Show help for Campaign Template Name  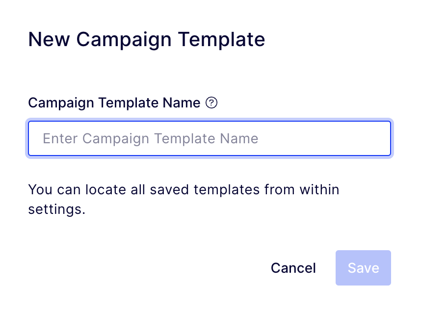point(211,103)
